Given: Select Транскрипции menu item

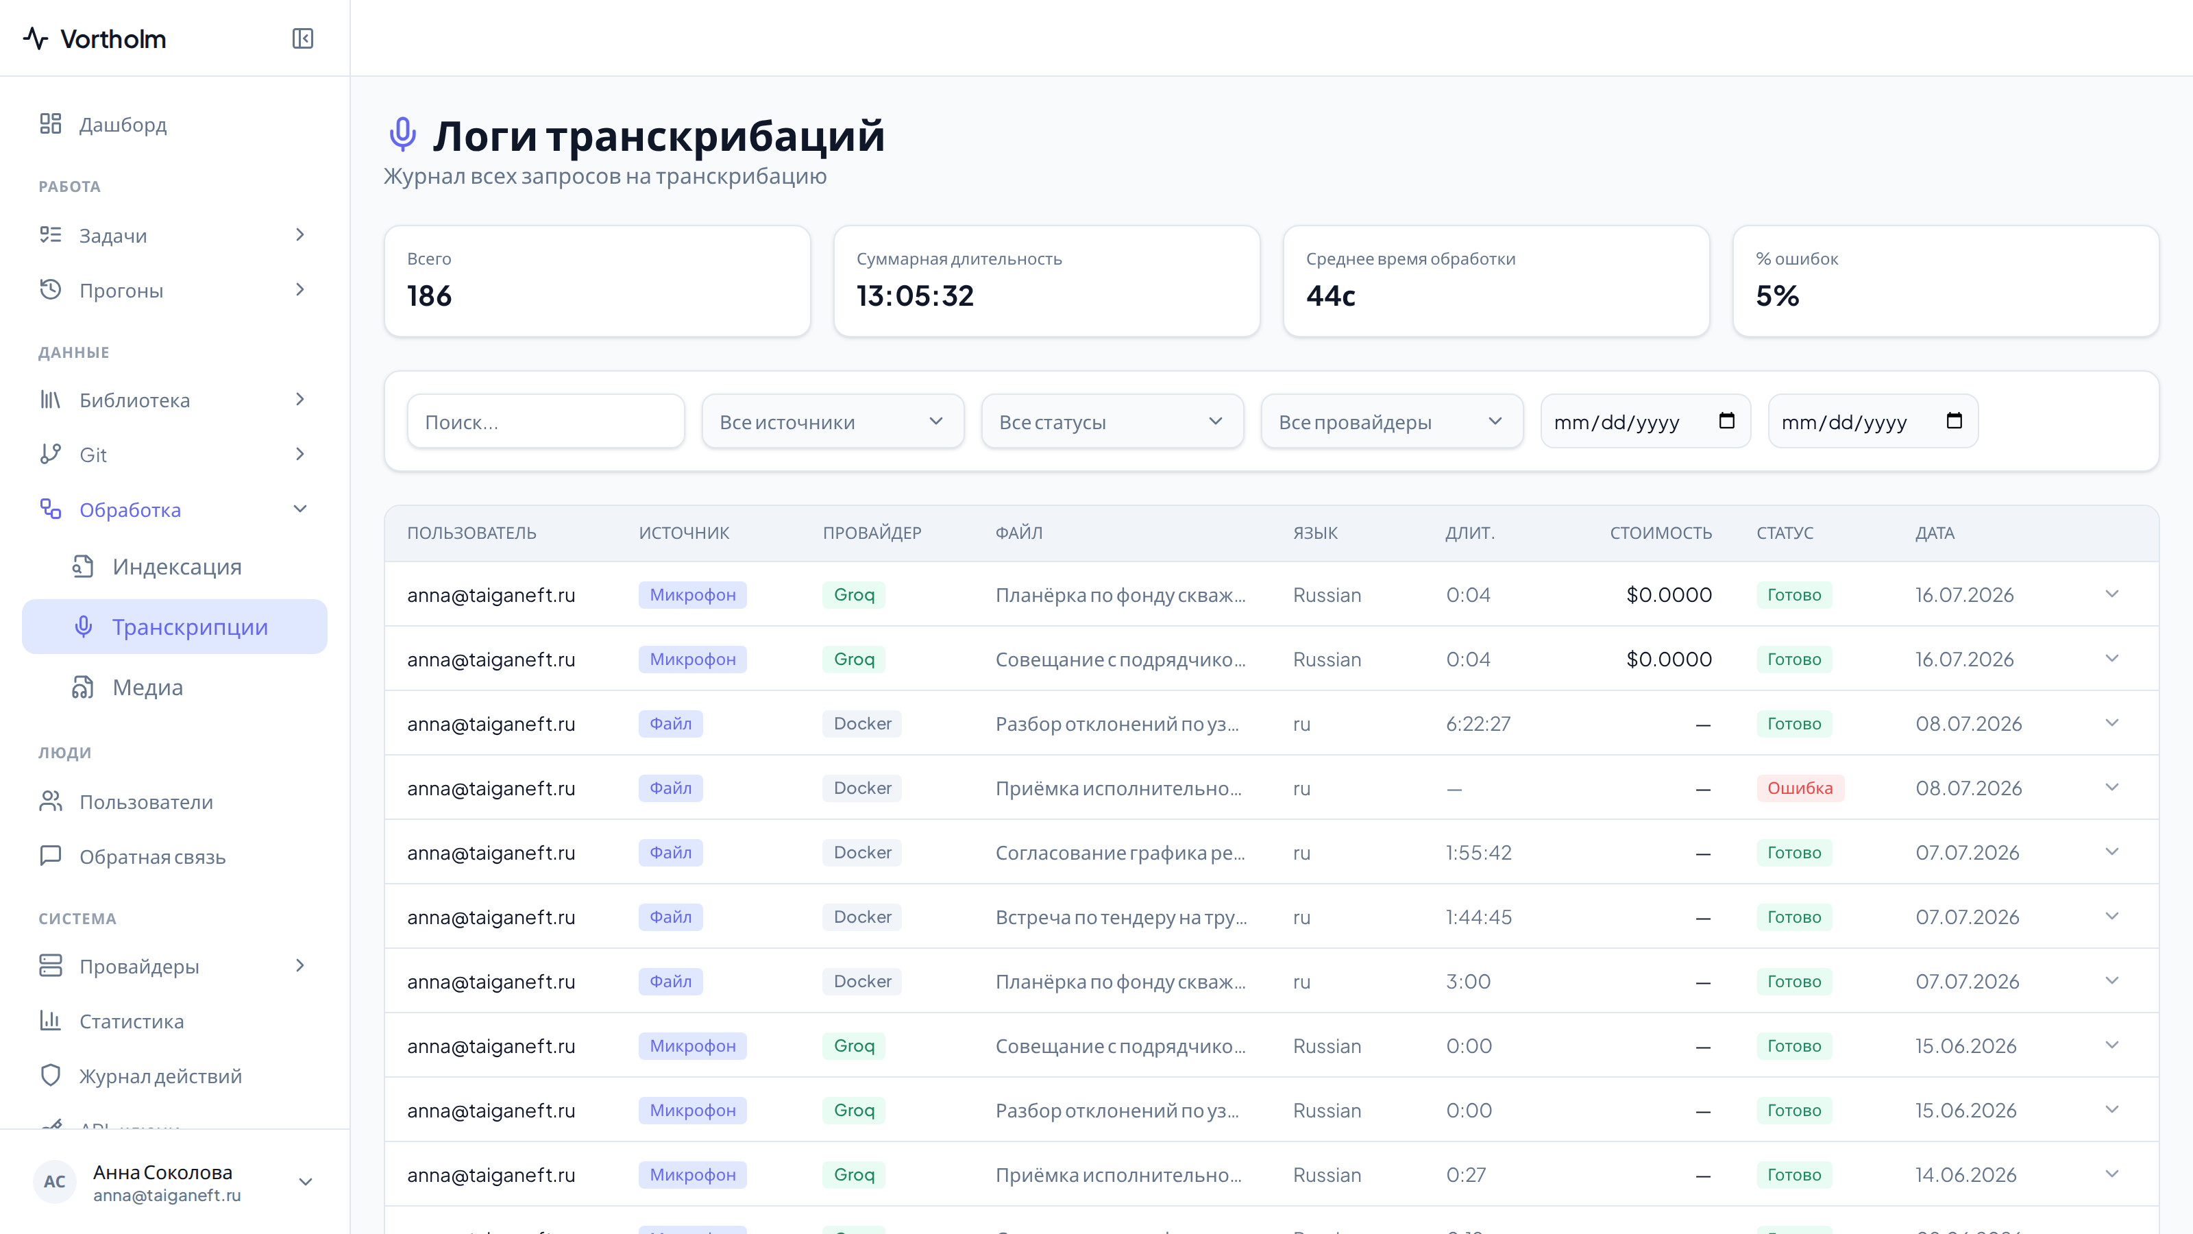Looking at the screenshot, I should (x=175, y=627).
